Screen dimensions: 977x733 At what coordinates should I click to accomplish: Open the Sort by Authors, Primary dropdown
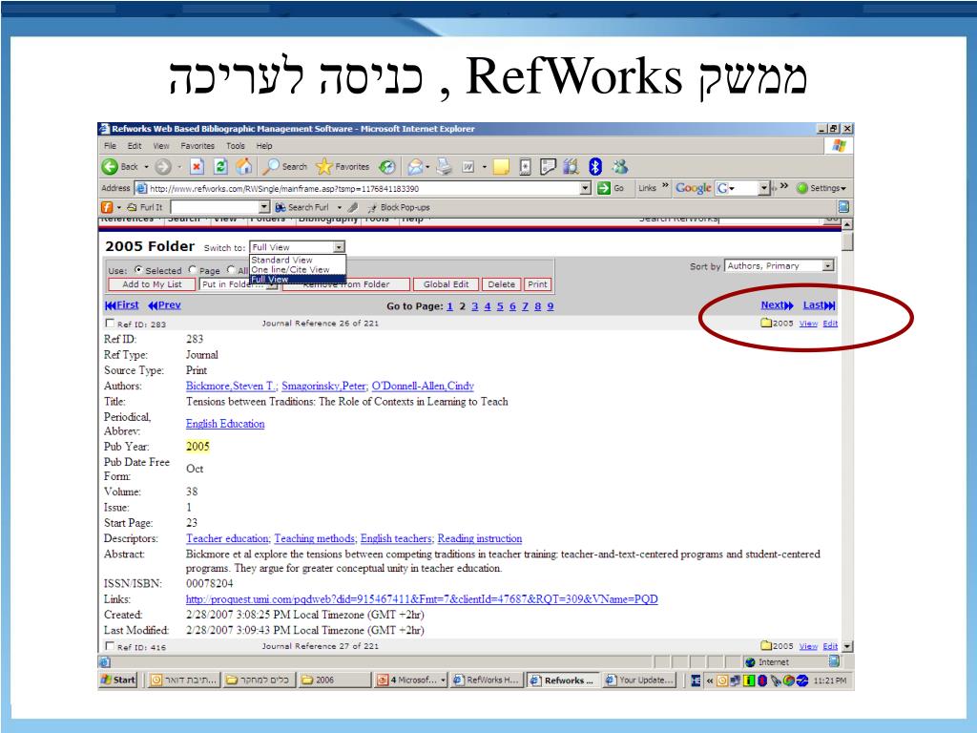[780, 265]
